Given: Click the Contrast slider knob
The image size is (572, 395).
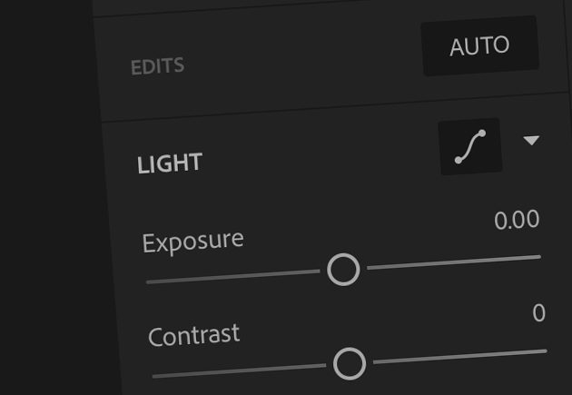Looking at the screenshot, I should coord(350,363).
